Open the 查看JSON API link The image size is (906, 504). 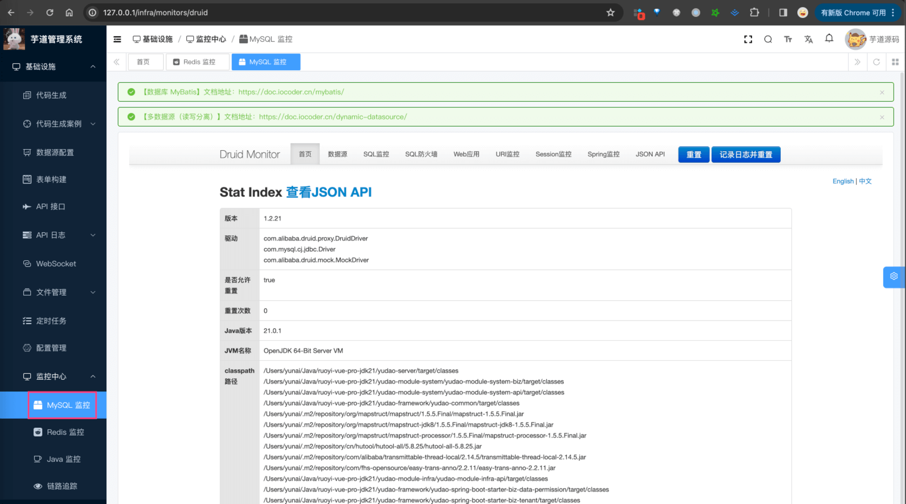pos(328,192)
